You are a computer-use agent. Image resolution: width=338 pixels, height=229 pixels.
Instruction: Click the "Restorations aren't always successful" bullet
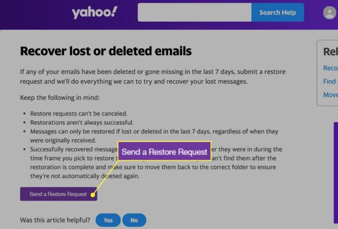[82, 122]
